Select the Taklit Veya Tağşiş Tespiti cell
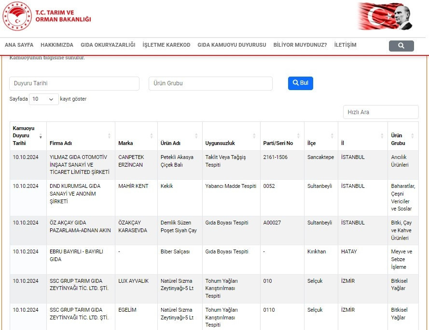 [x=231, y=165]
